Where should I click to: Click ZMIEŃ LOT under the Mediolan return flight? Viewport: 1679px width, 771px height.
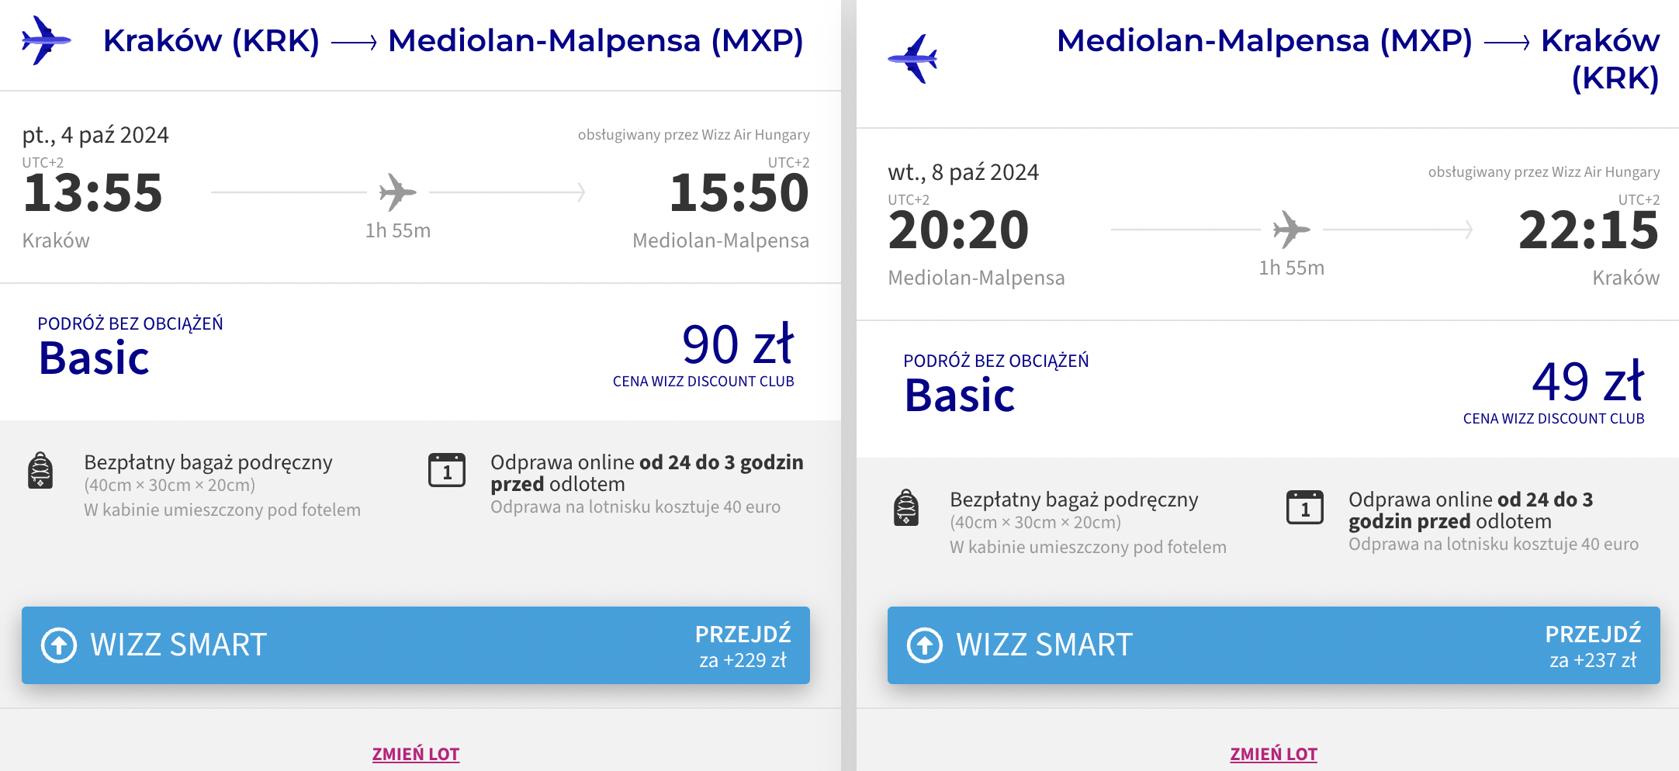click(x=1273, y=754)
